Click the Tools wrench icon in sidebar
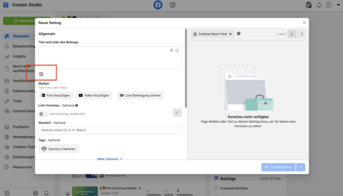The width and height of the screenshot is (343, 196). pos(7,101)
